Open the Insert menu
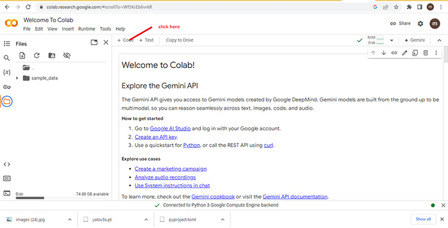 pos(67,29)
